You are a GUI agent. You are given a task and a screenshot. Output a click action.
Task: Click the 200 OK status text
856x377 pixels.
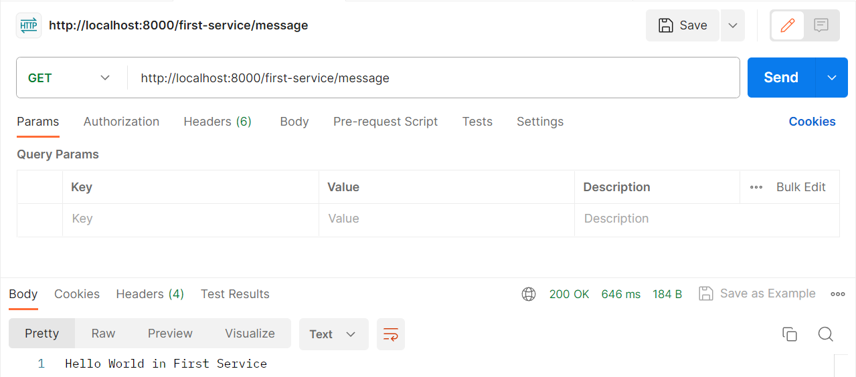[x=570, y=294]
